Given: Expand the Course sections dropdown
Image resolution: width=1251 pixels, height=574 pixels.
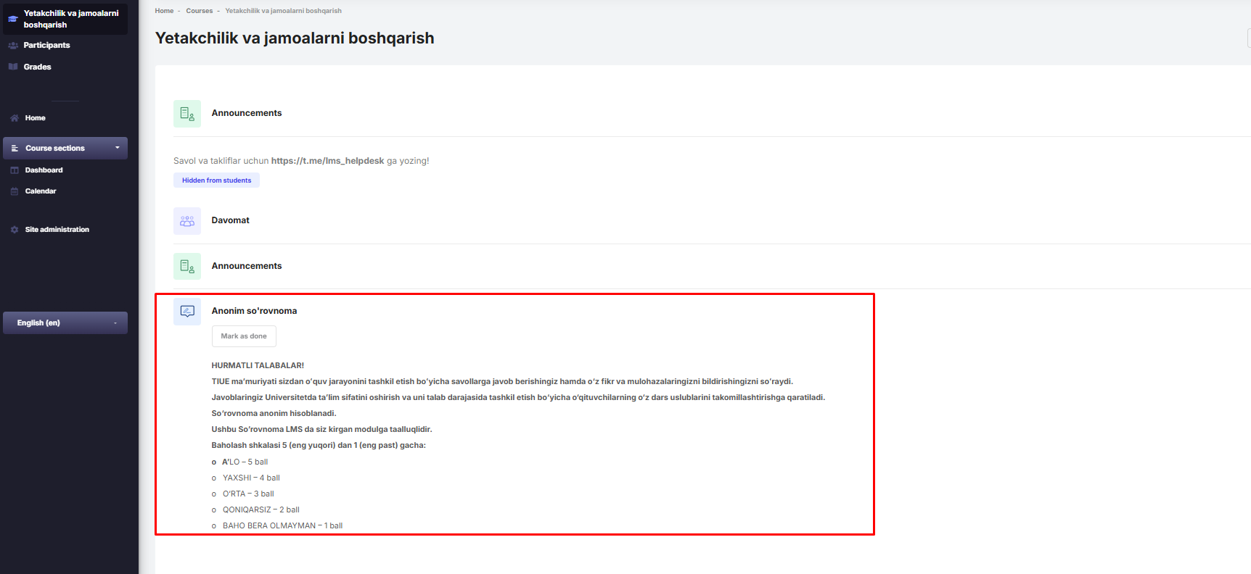Looking at the screenshot, I should [65, 148].
